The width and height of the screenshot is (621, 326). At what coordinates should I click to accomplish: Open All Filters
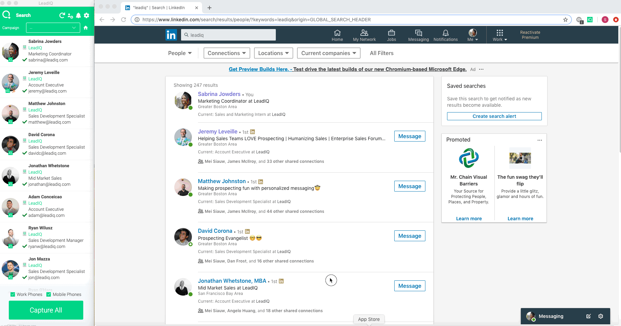click(x=381, y=53)
